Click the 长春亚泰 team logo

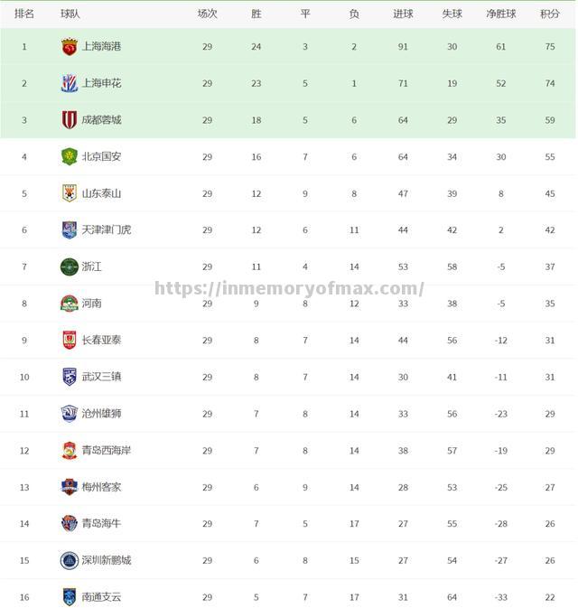pos(70,341)
